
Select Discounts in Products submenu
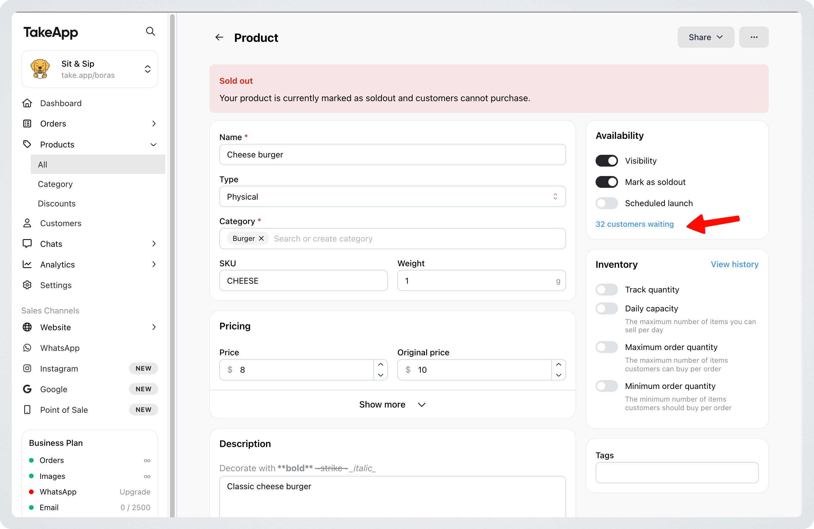56,204
